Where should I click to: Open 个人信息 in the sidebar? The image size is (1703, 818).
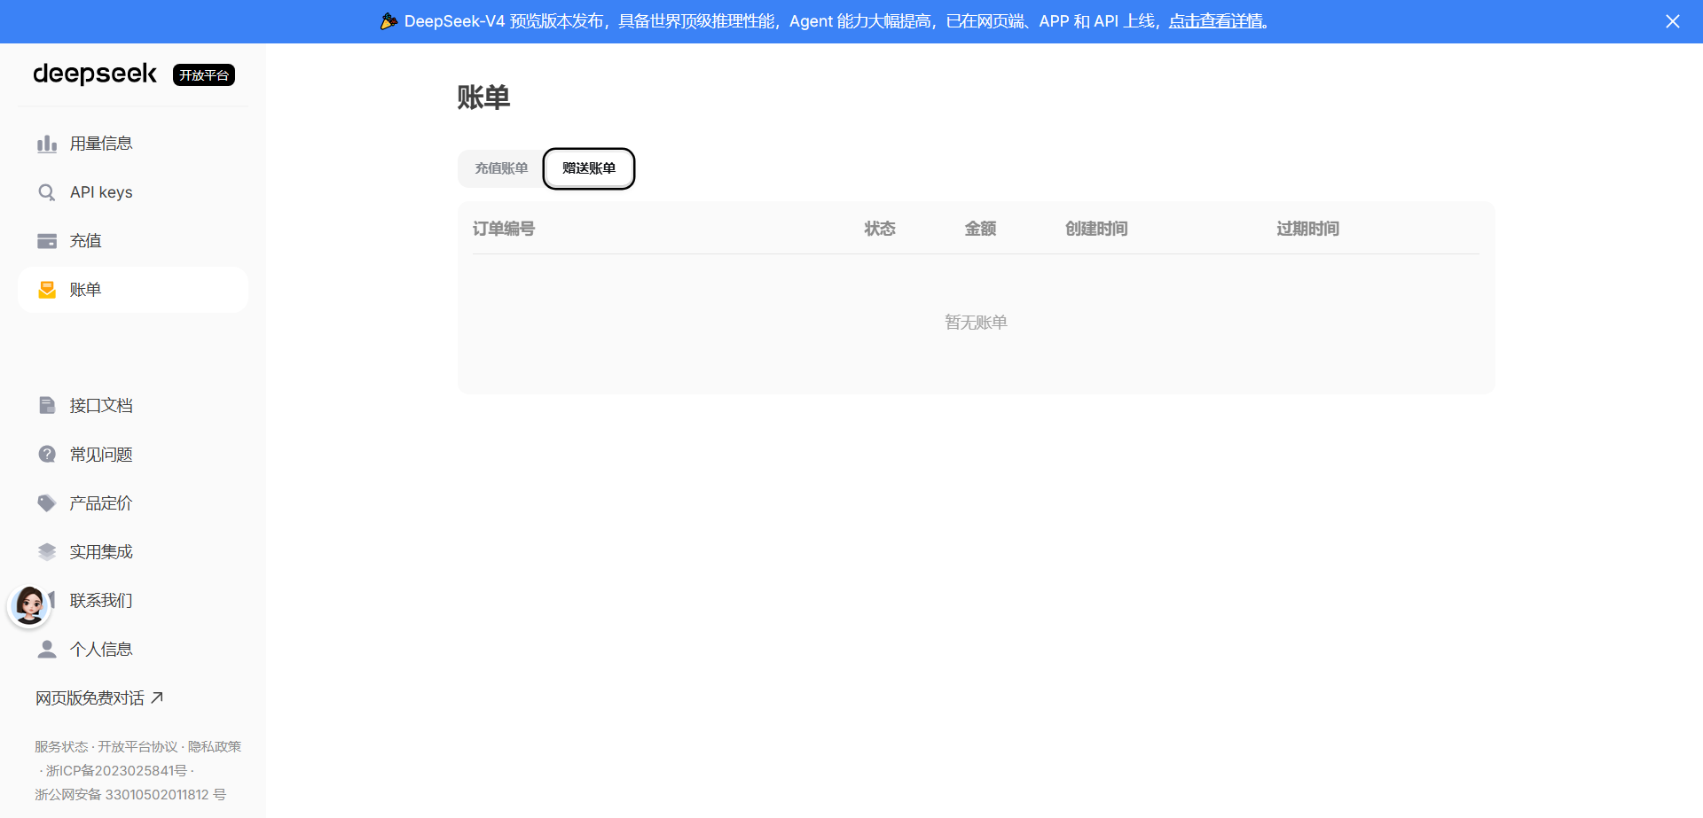[x=133, y=650]
